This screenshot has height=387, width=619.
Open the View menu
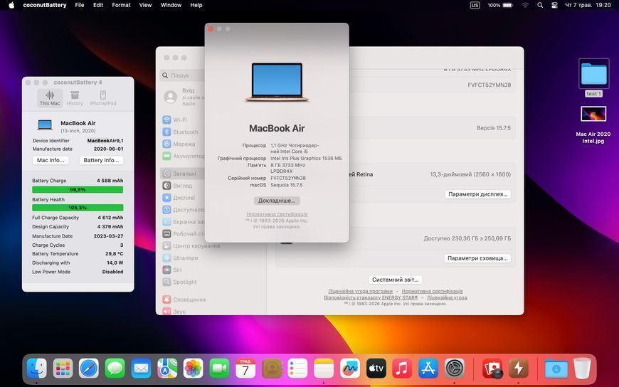pos(145,5)
